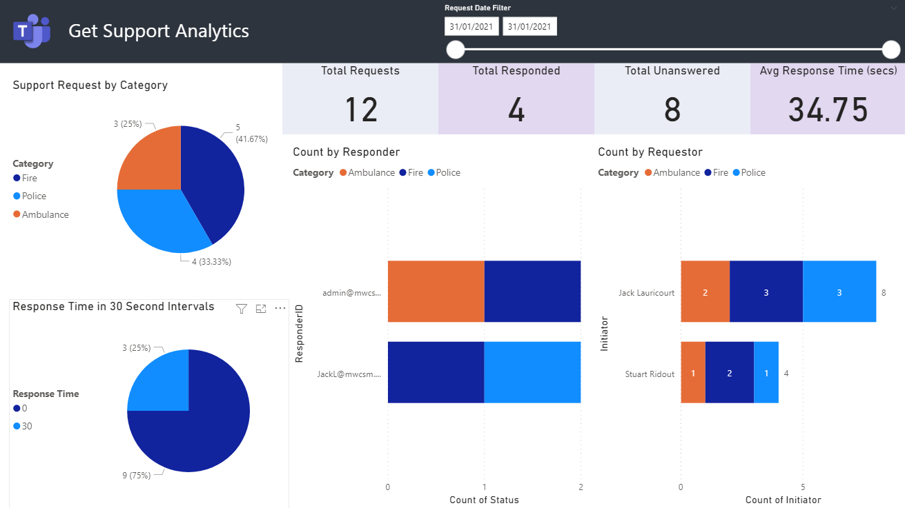Click Ambulance in Count by Responder legend
Viewport: 905px width, 508px height.
(367, 172)
